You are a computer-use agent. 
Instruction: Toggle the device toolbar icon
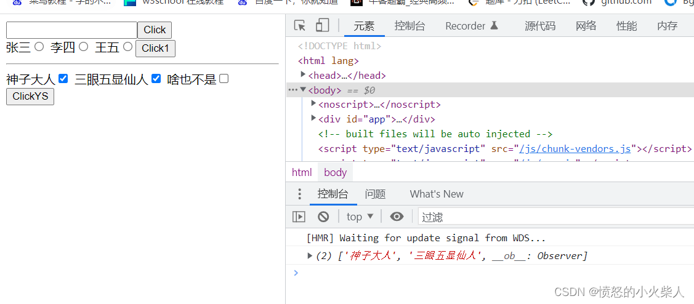(x=322, y=26)
